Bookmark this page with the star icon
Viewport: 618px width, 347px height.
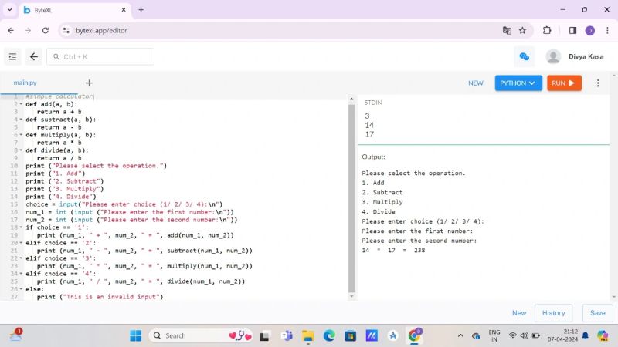(523, 30)
